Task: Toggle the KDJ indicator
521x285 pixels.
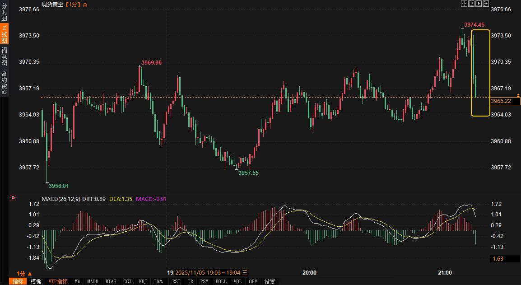Action: [143, 281]
